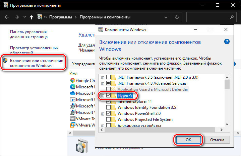241x156 pixels.
Task: Select Windows Projected File System label
Action: (145, 120)
